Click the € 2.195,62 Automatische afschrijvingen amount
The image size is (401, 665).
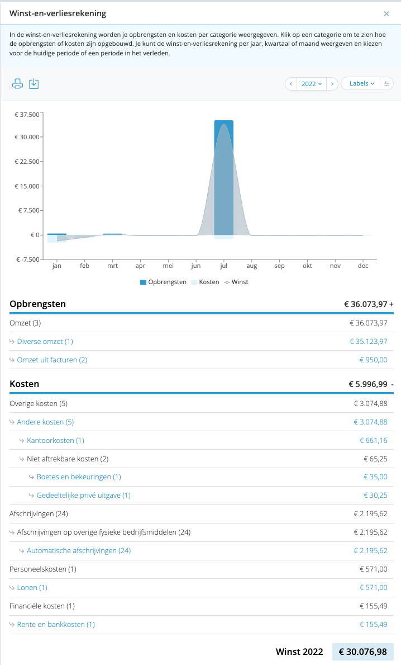(370, 550)
